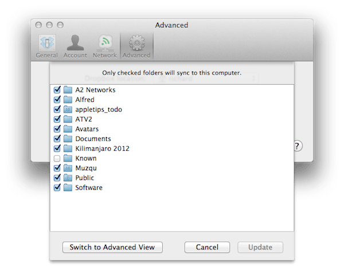Check the Known folder checkbox

coord(57,158)
